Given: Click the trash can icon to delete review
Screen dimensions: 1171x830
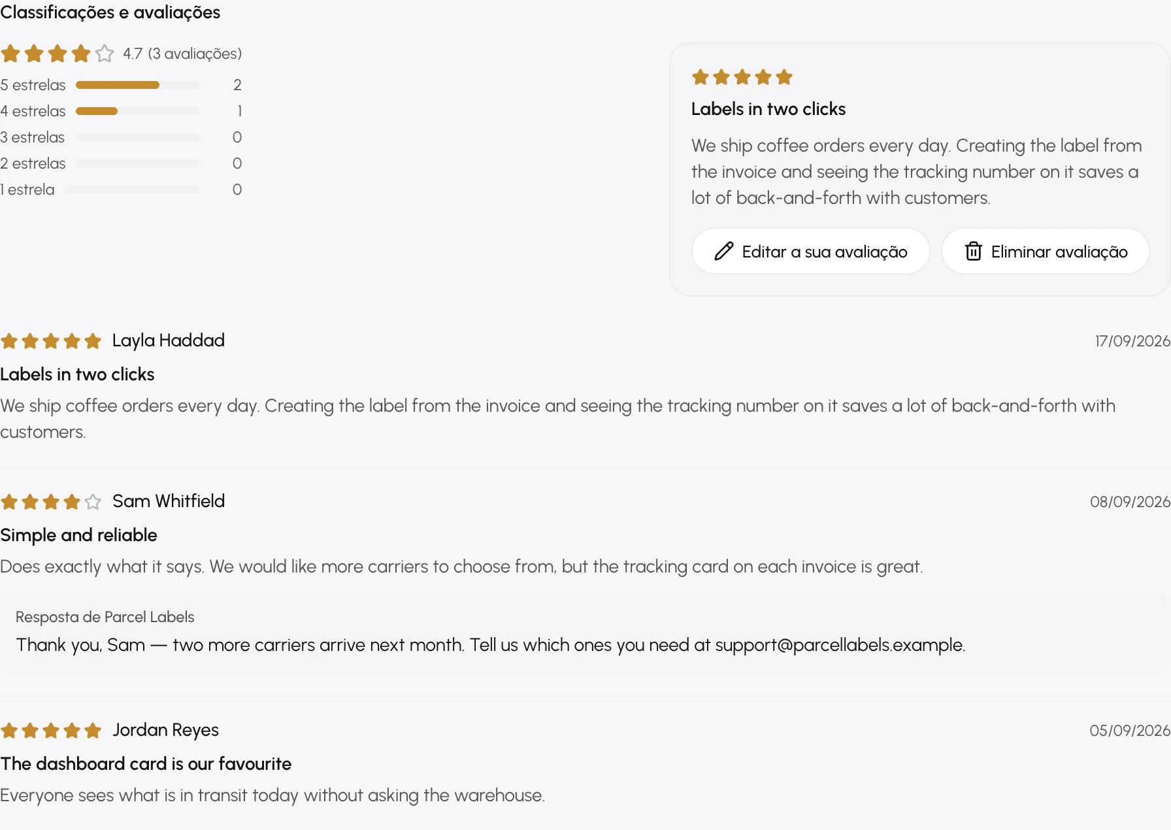Looking at the screenshot, I should [973, 251].
